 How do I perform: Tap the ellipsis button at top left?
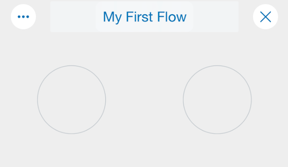click(x=23, y=17)
